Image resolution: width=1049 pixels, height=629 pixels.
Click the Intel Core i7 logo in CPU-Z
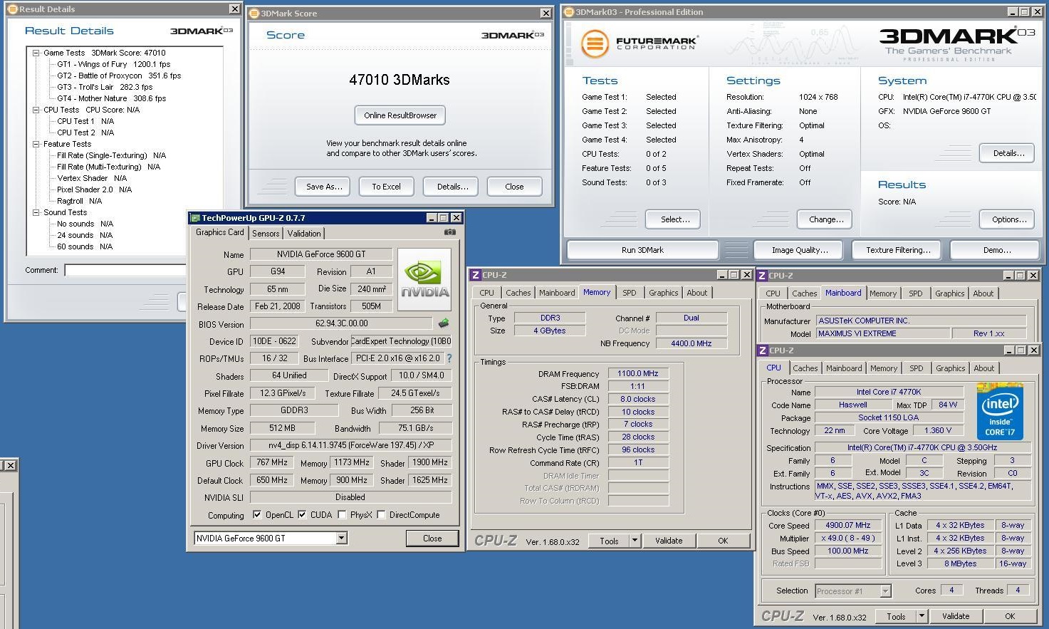coord(1000,412)
